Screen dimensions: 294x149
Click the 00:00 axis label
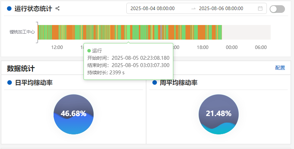[x=232, y=47]
